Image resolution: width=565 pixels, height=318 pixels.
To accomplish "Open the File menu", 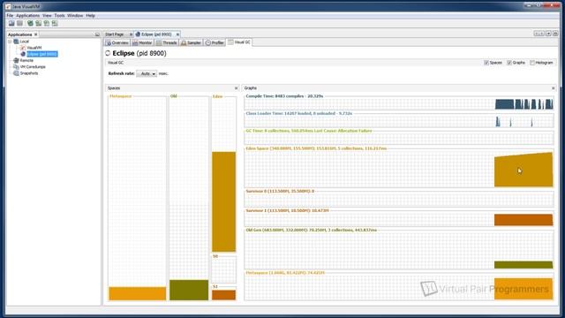I will [x=10, y=16].
